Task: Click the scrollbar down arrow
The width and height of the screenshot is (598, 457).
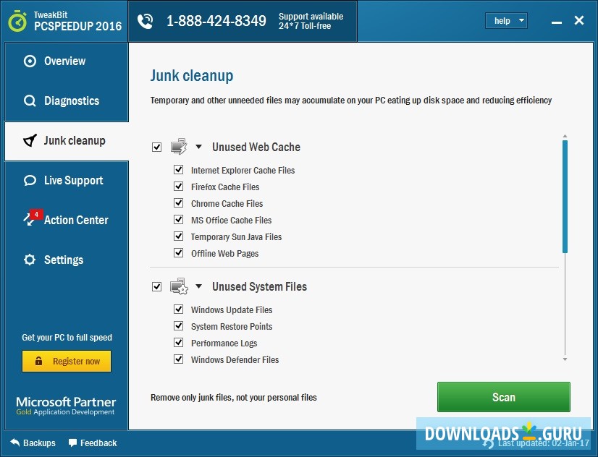Action: pyautogui.click(x=565, y=359)
